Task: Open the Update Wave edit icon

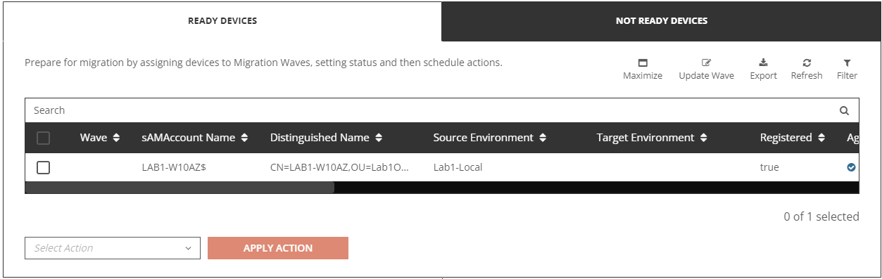Action: 706,63
